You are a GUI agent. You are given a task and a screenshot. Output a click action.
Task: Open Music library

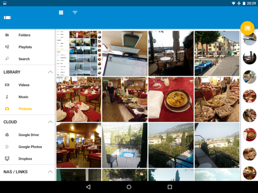27,97
